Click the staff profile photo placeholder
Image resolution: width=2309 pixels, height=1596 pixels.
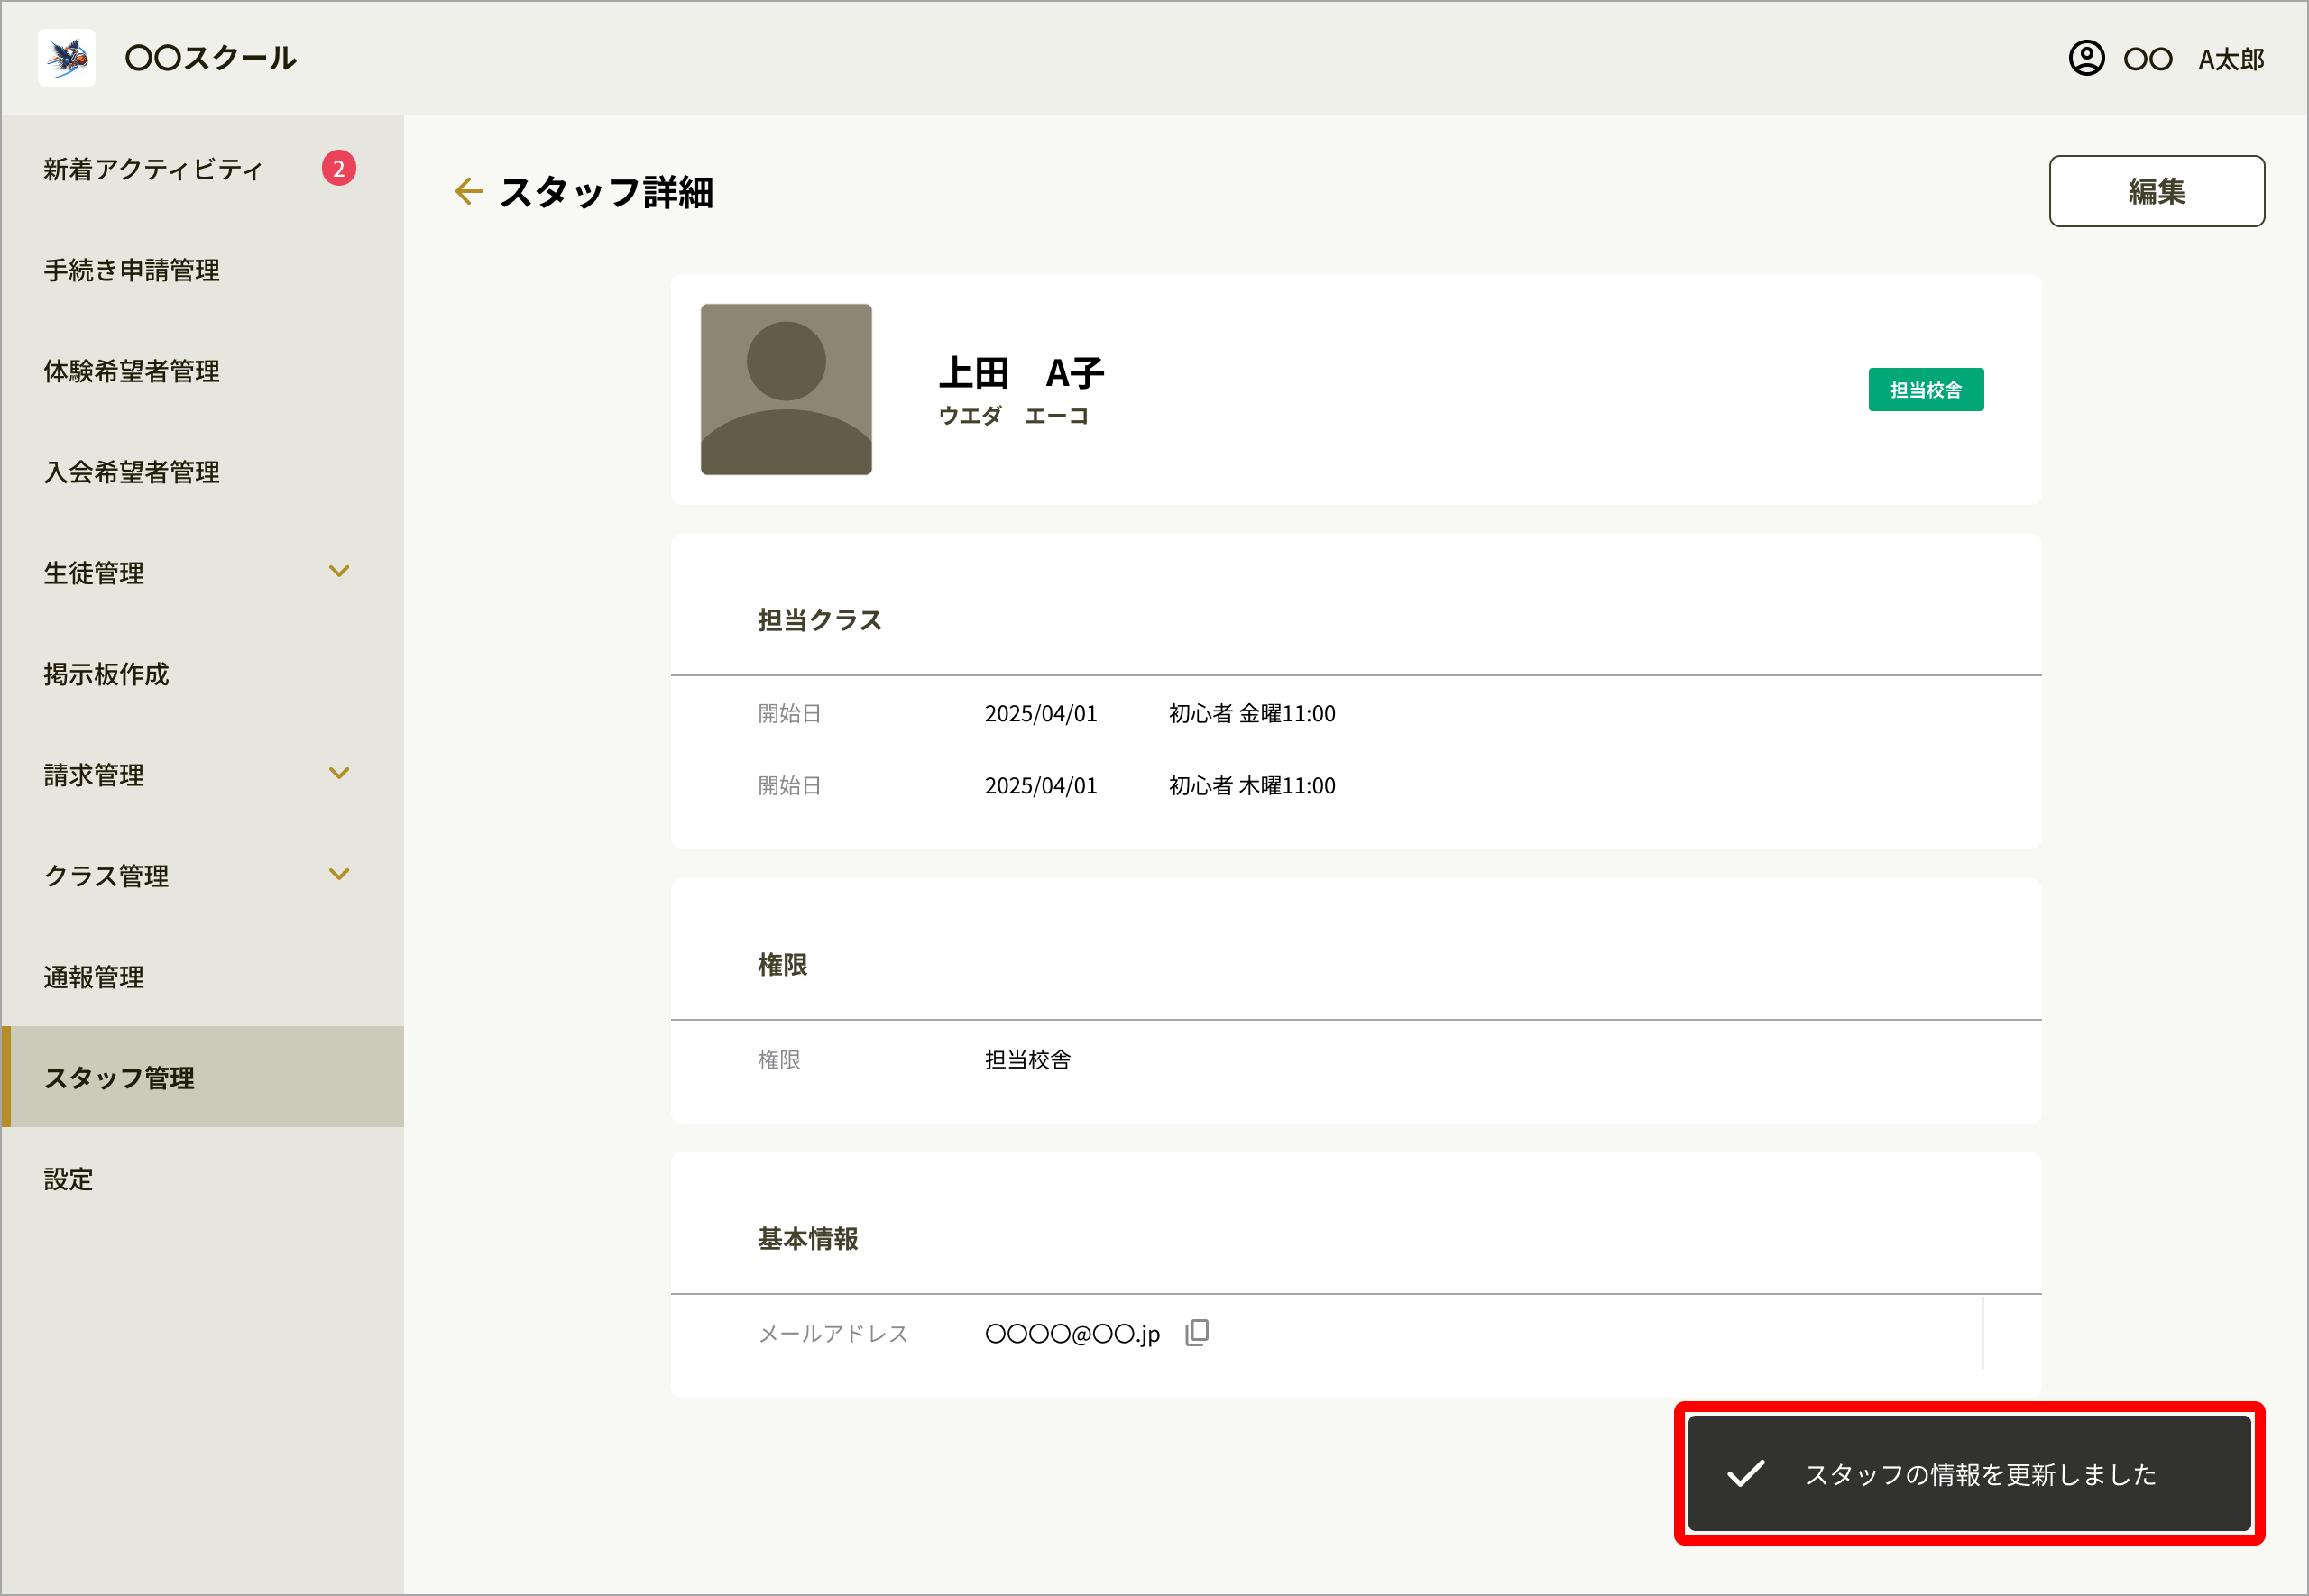point(786,389)
